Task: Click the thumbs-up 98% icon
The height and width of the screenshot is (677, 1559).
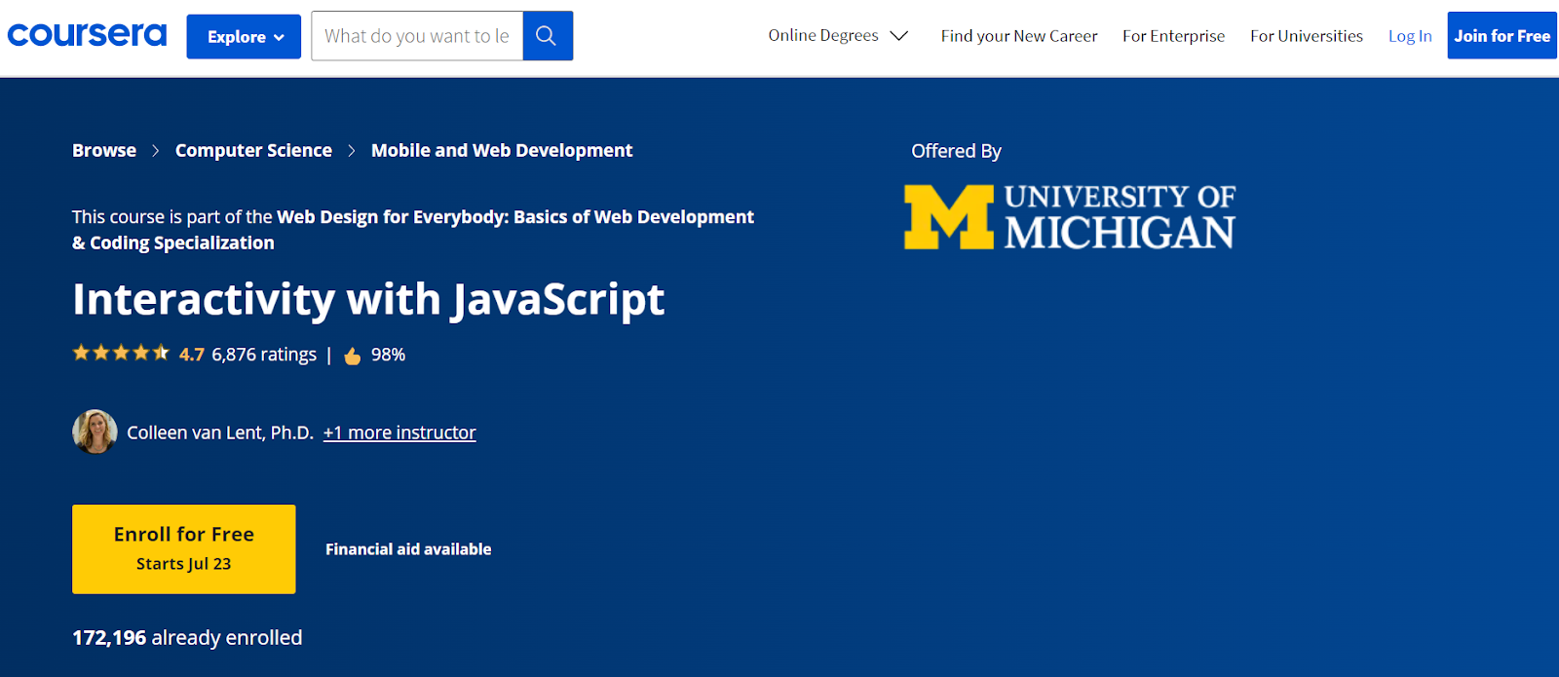Action: click(353, 356)
